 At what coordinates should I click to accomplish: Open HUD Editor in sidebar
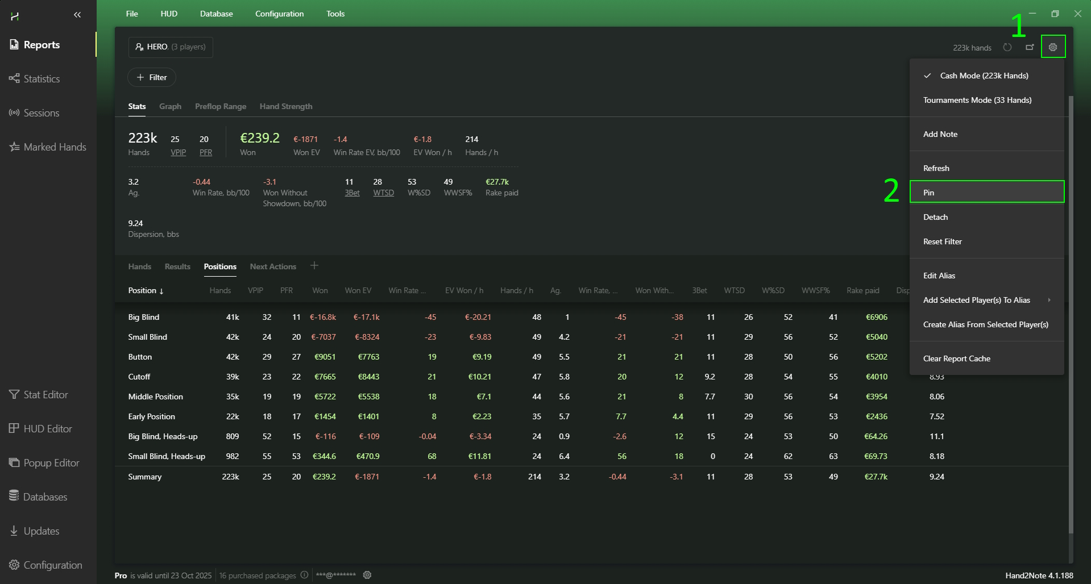(x=48, y=429)
